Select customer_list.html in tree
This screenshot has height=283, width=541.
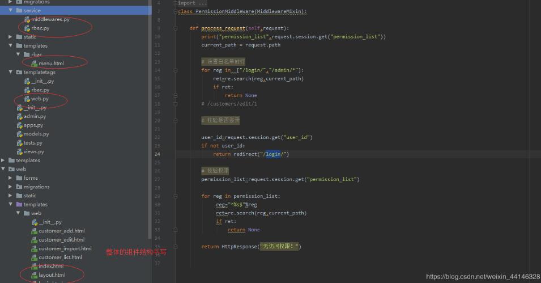click(x=60, y=257)
